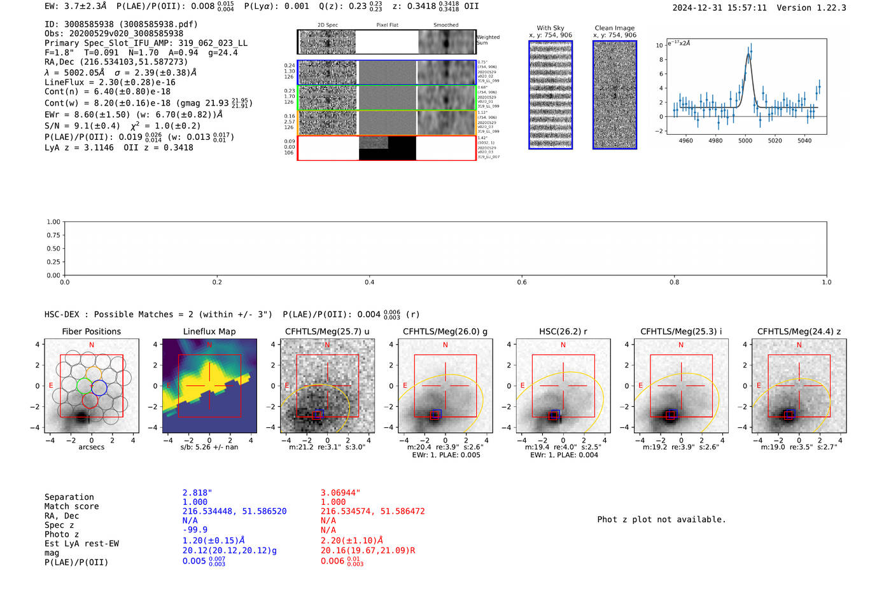Viewport: 891px width, 606px height.
Task: Click the 'Match score' row label
Action: click(x=72, y=507)
